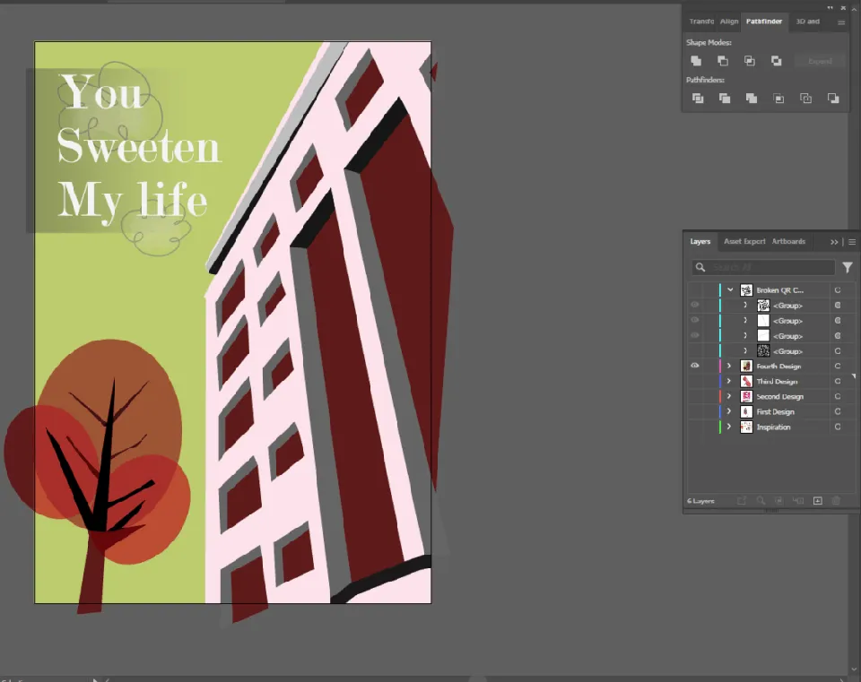Apply the Crop pathfinder
The width and height of the screenshot is (861, 682).
pyautogui.click(x=778, y=99)
